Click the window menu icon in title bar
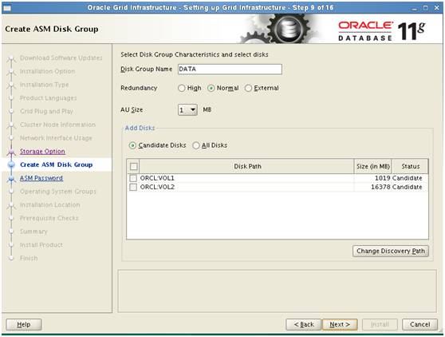 [7, 8]
